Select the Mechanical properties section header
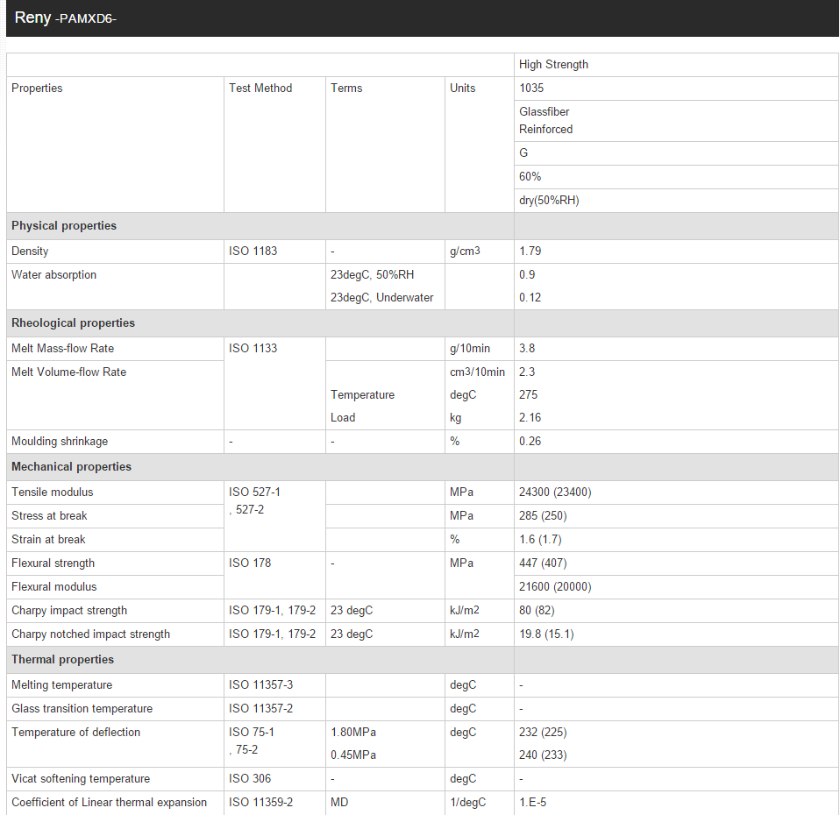The image size is (840, 815). (71, 466)
